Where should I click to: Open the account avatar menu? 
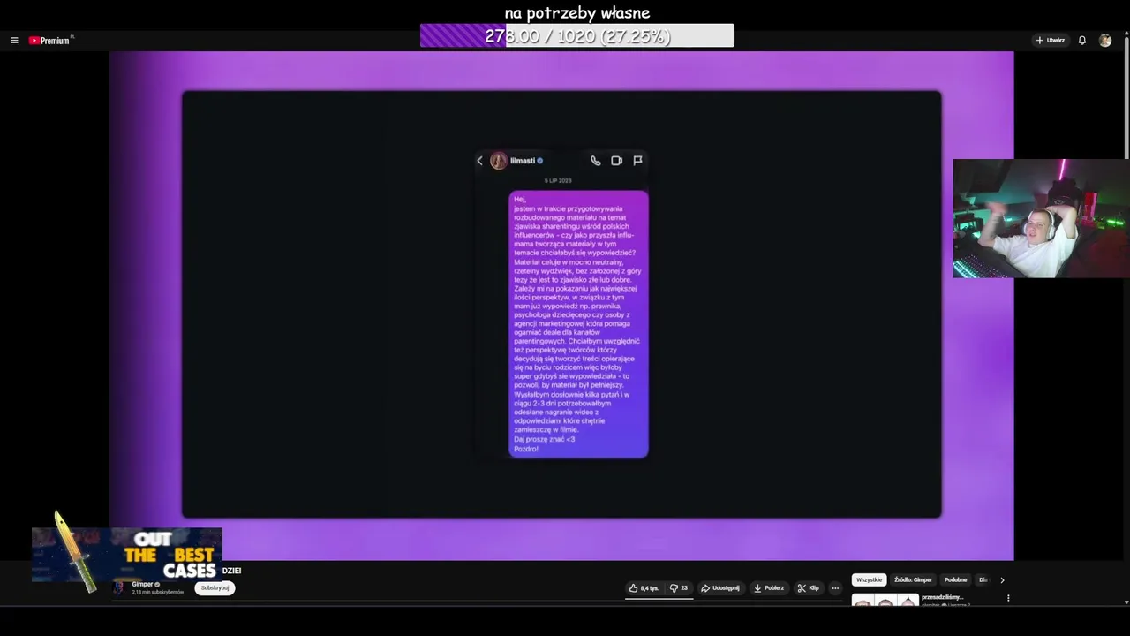pos(1105,41)
